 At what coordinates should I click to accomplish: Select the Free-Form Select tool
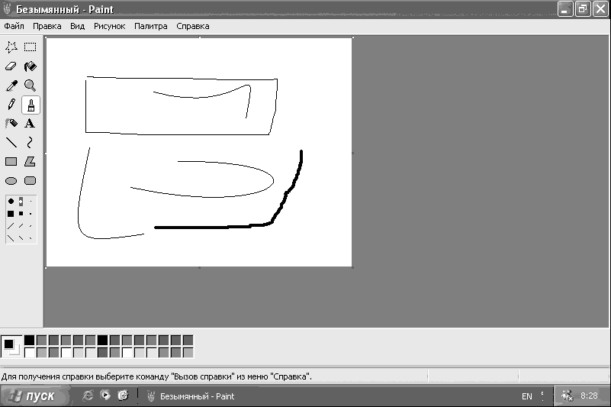pos(11,47)
